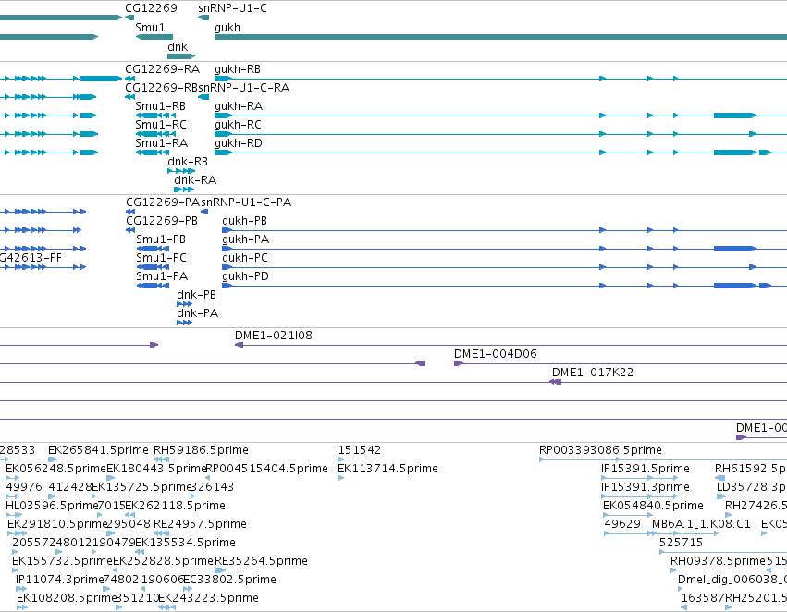Click the dnk-RB transcript label
The width and height of the screenshot is (787, 612).
click(188, 162)
